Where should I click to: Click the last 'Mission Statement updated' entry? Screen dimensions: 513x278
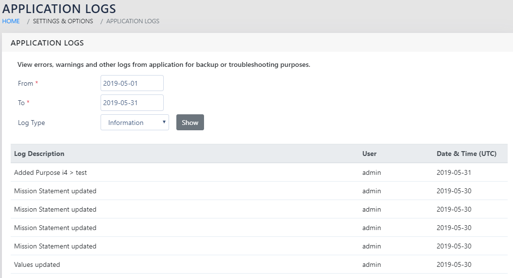(55, 246)
